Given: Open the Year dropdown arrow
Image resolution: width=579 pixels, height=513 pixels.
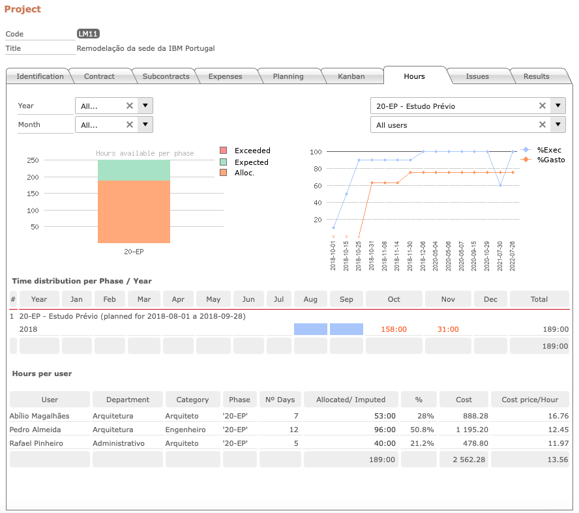Looking at the screenshot, I should [145, 106].
